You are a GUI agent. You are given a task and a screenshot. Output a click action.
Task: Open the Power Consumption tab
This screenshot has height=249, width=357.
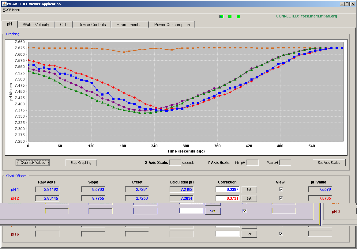[x=172, y=25]
